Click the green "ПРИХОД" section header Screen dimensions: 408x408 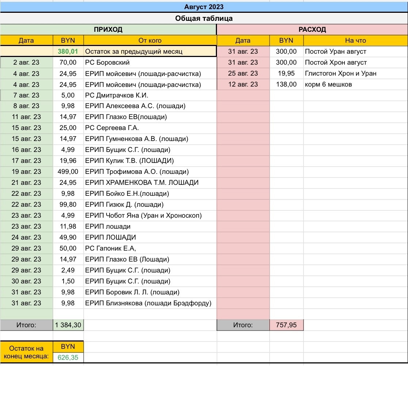tap(108, 30)
